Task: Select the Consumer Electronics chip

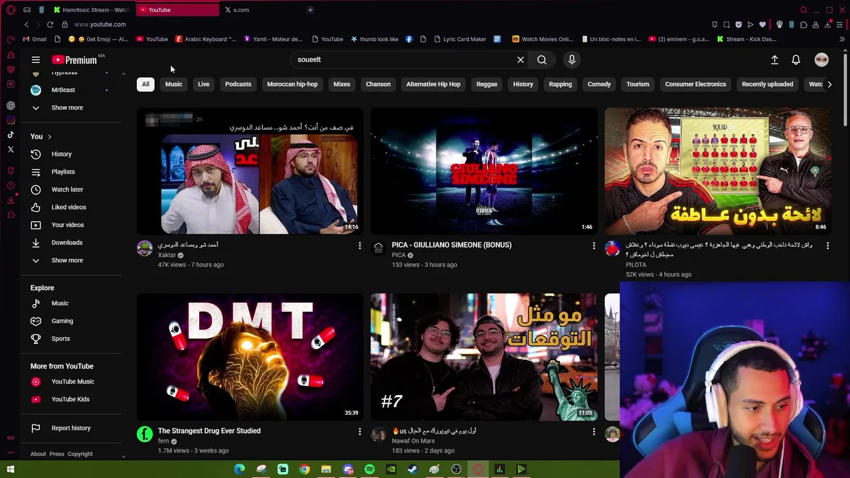Action: click(695, 84)
